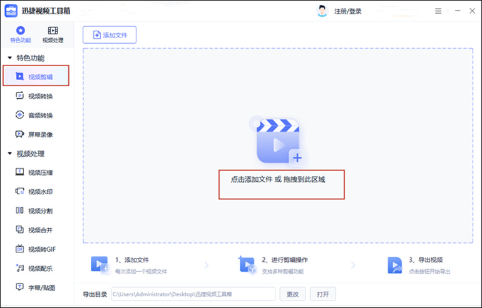Open 视频水印 via its icon

(x=19, y=191)
